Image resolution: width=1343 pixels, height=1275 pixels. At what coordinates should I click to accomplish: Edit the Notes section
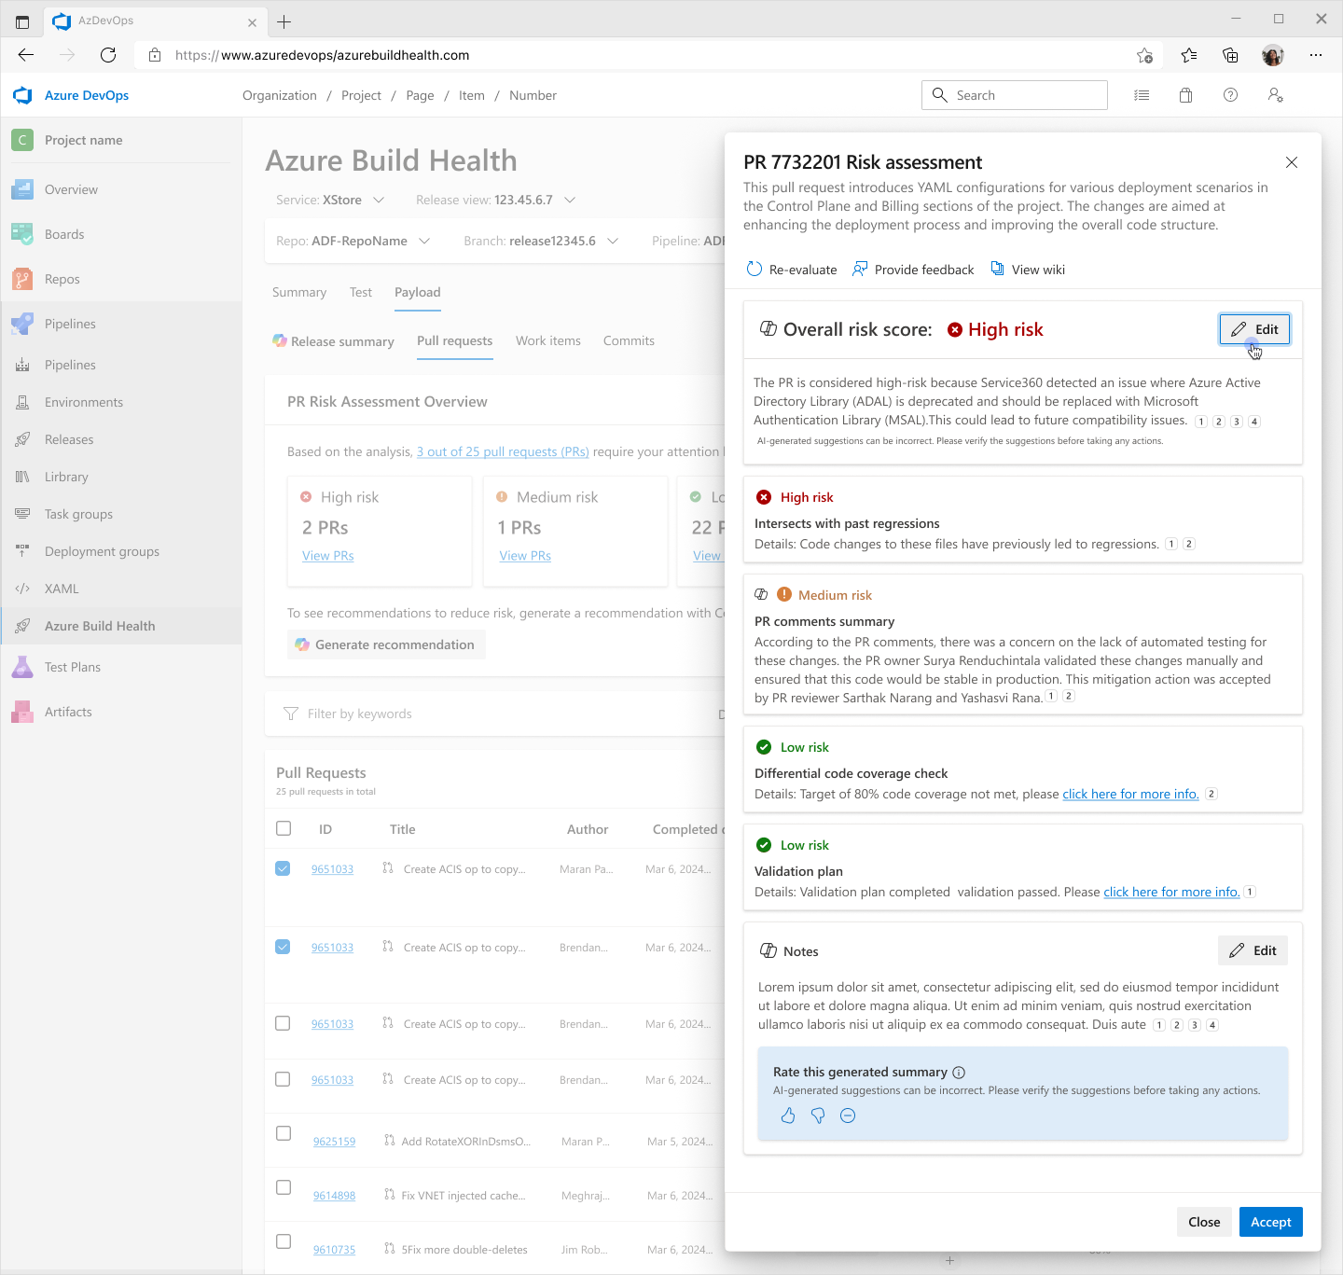[1253, 950]
